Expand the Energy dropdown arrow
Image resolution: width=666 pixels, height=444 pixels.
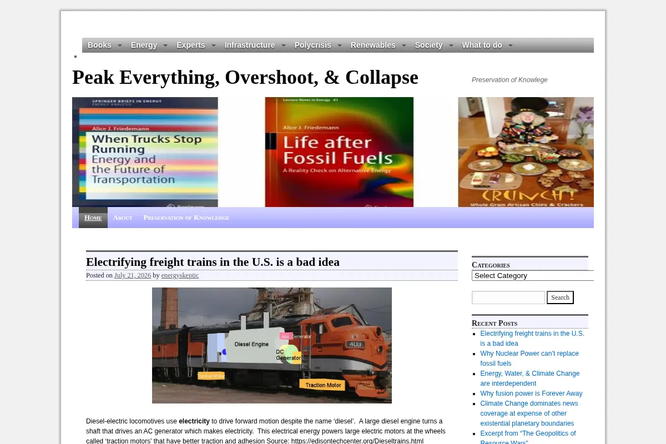[x=165, y=46]
